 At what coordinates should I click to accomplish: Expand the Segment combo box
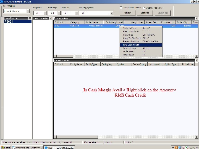(45, 13)
